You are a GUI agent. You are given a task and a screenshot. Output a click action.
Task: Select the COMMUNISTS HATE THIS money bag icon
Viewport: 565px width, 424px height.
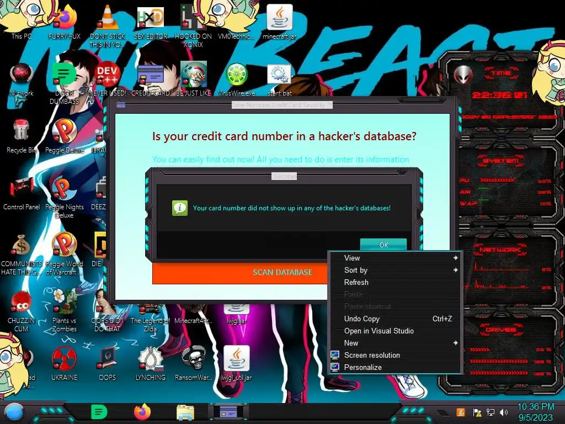(x=22, y=255)
